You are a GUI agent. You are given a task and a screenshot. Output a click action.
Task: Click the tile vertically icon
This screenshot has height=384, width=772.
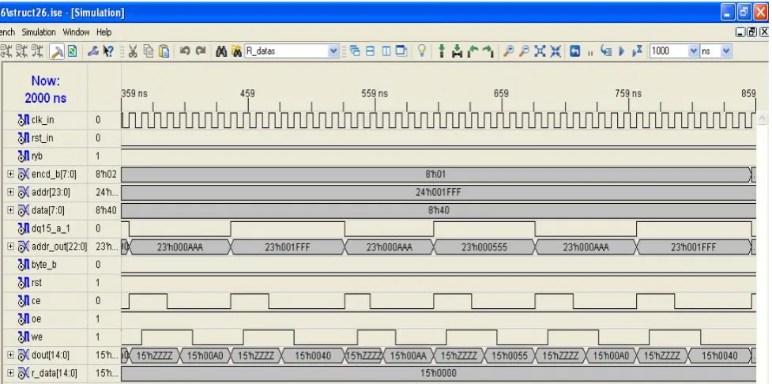[387, 51]
